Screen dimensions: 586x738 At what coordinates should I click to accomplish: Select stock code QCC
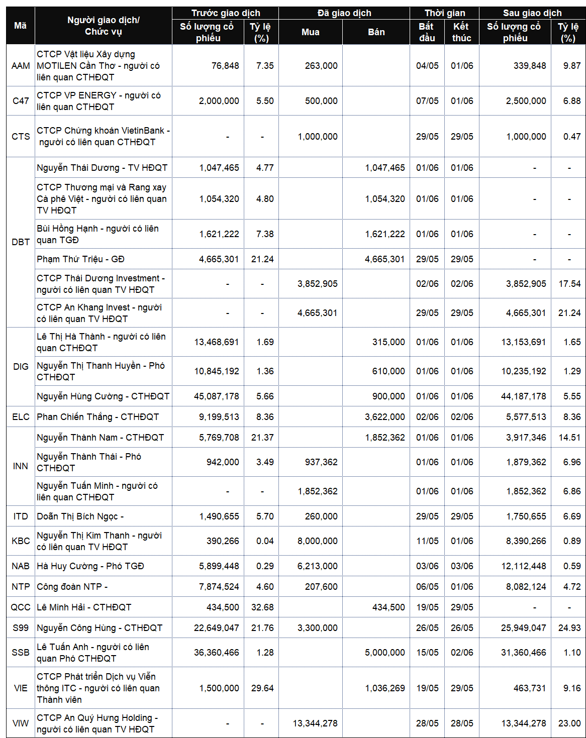pyautogui.click(x=21, y=607)
